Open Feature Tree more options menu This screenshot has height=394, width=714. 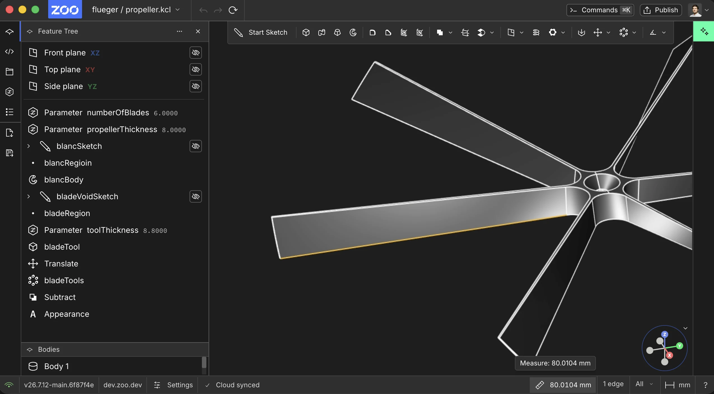(x=179, y=31)
